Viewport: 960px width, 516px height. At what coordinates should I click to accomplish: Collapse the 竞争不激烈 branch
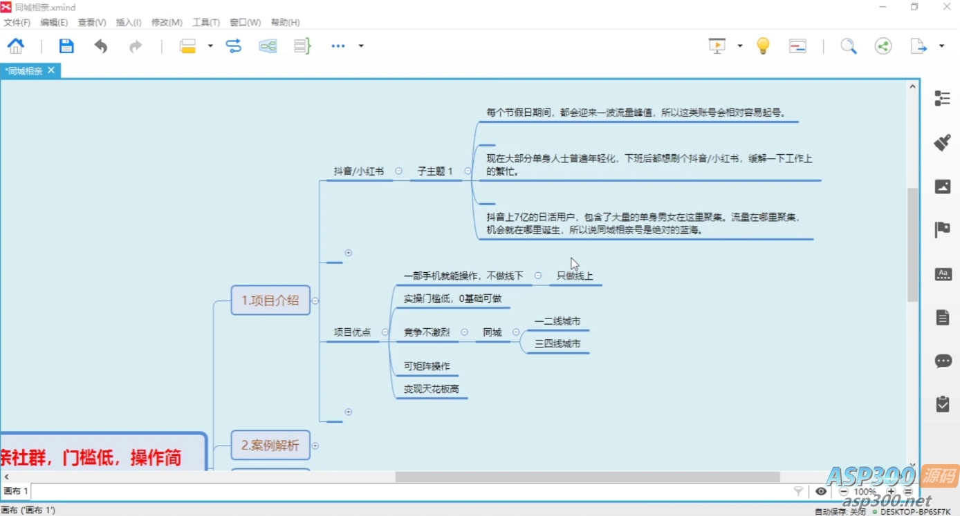(x=465, y=332)
